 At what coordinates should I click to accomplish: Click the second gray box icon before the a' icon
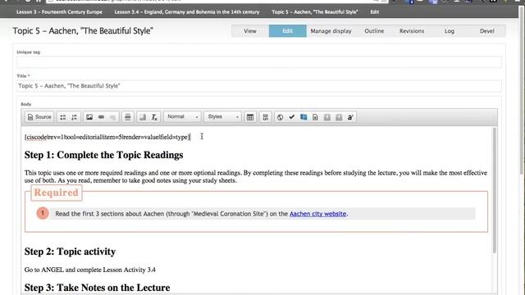[x=339, y=117]
